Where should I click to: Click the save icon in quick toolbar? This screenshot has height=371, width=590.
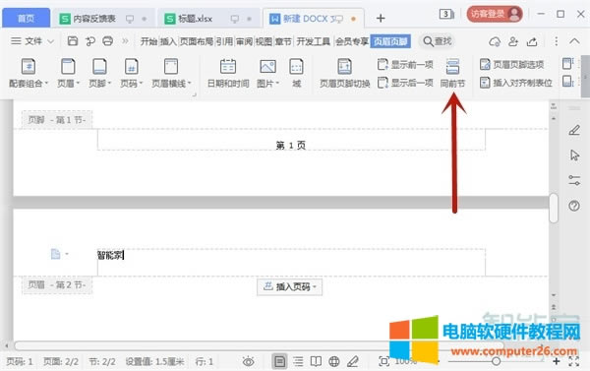pyautogui.click(x=72, y=41)
